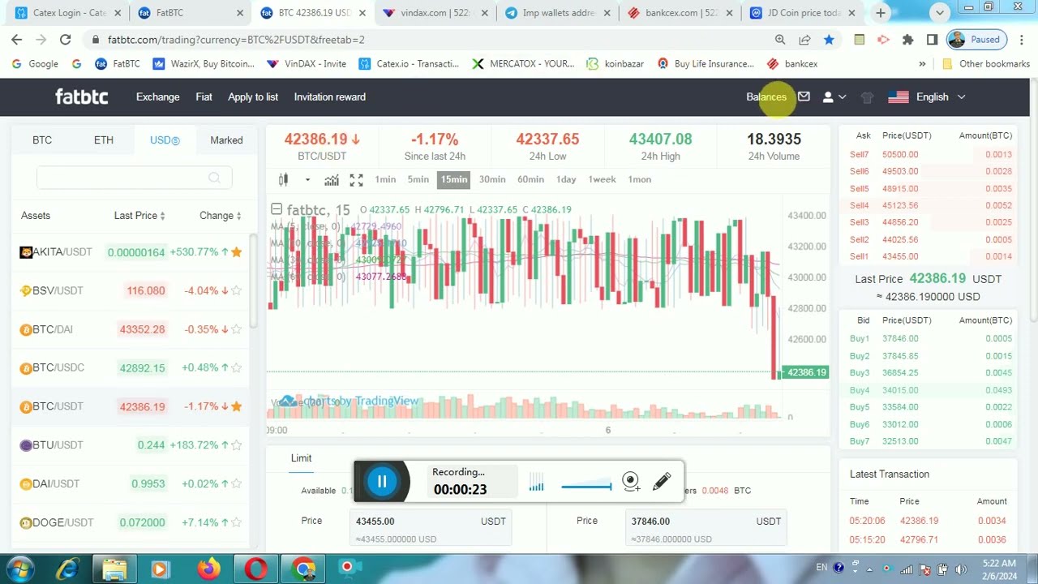Toggle favorite star for BTC/USDC
The height and width of the screenshot is (584, 1038).
pyautogui.click(x=236, y=367)
